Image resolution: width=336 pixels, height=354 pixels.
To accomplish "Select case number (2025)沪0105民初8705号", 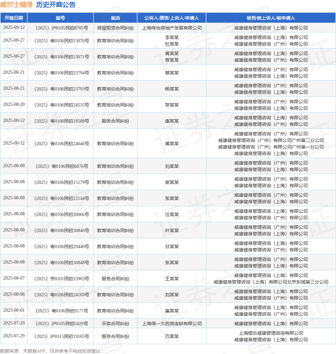I will click(x=62, y=28).
